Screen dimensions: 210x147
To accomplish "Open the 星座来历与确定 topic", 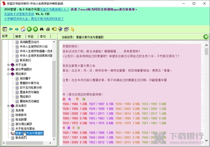I will (x=29, y=92).
